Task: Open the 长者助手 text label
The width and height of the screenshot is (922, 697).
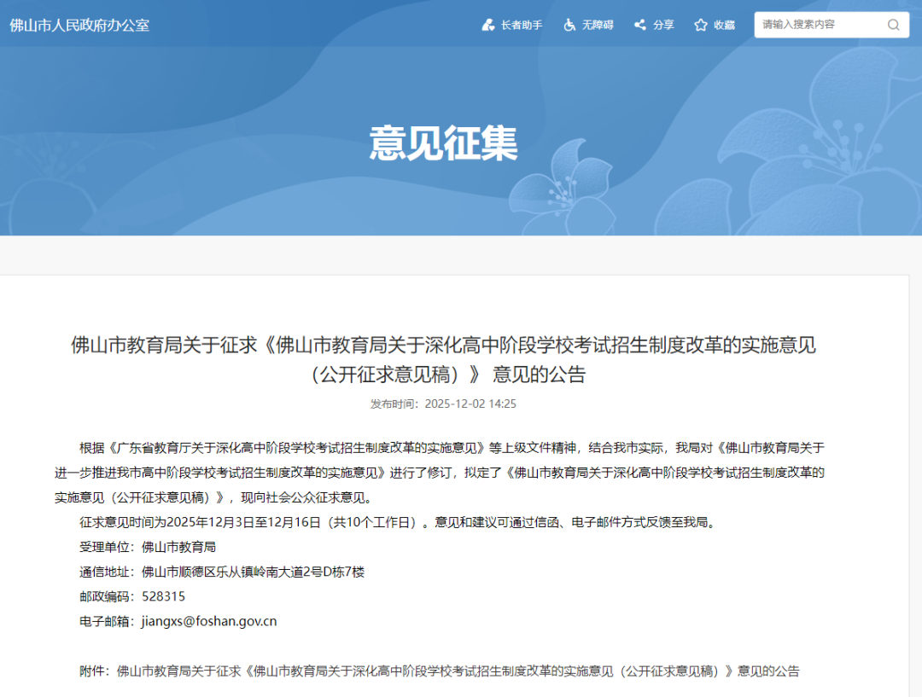Action: (522, 25)
